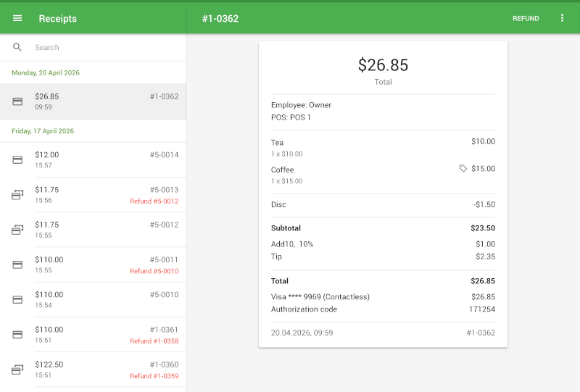580x392 pixels.
Task: Click the POS: POS 1 line
Action: coord(291,117)
